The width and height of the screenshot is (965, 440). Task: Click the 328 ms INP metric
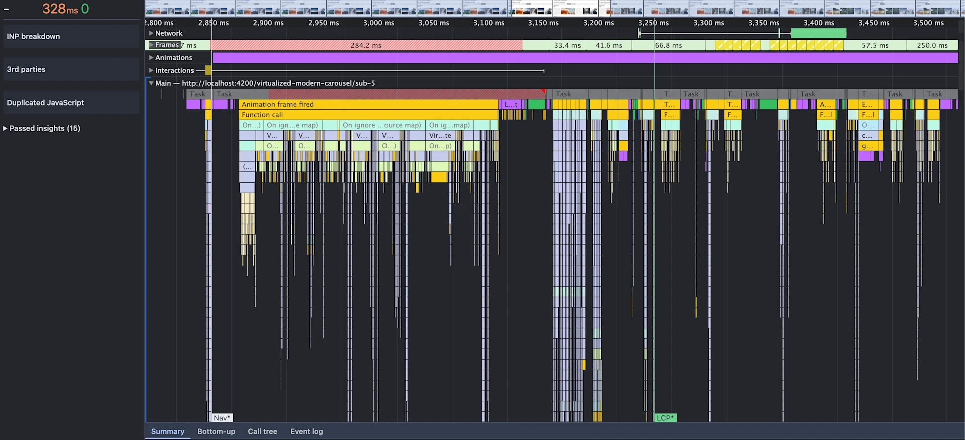[x=60, y=9]
